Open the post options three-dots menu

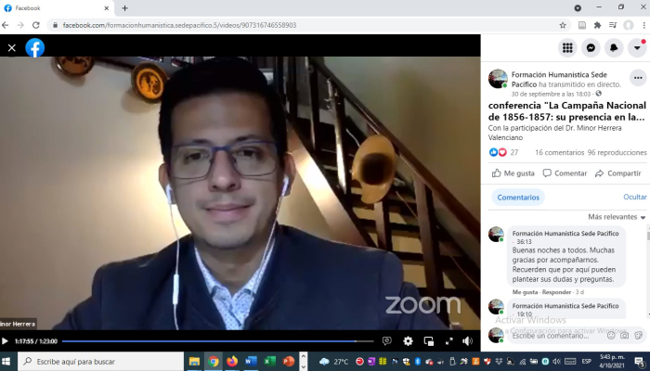(x=637, y=78)
